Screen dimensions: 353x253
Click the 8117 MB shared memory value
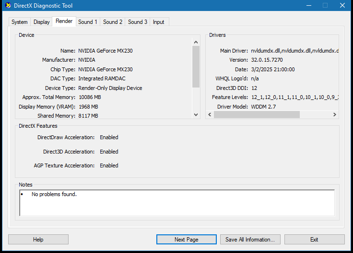88,116
